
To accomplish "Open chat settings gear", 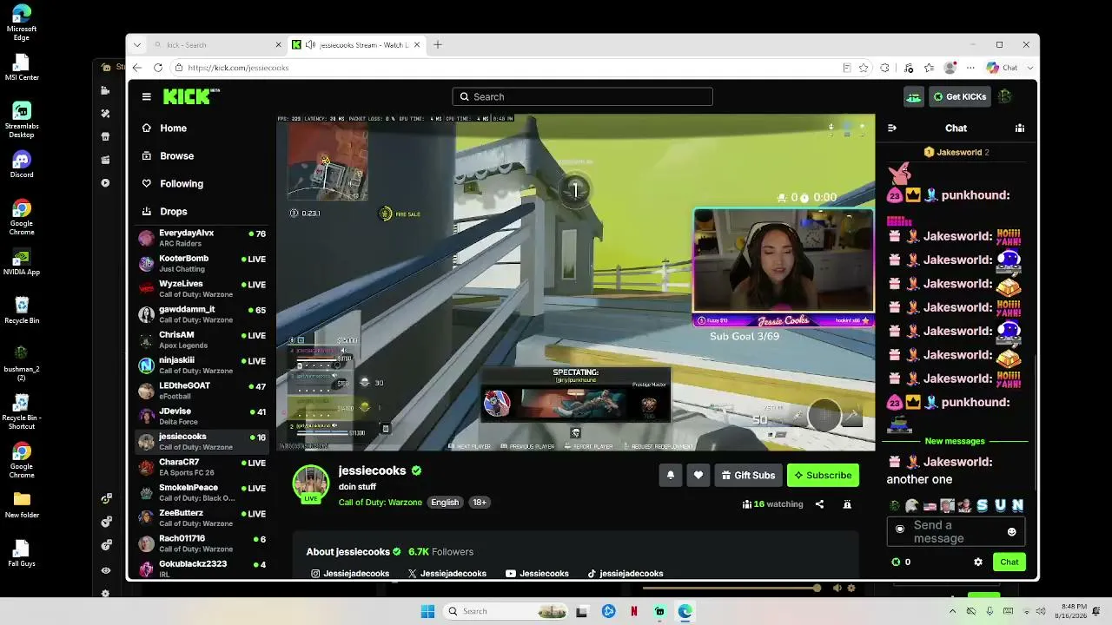I will coord(978,562).
